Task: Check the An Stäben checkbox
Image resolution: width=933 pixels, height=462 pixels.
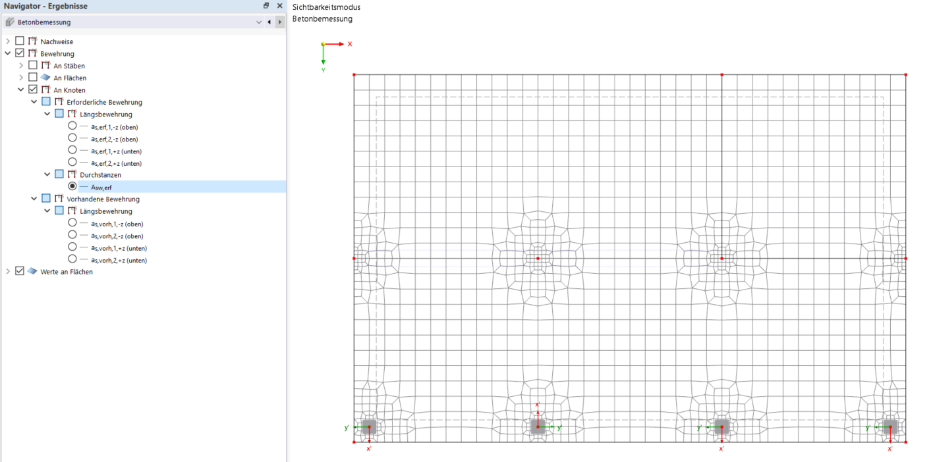Action: pyautogui.click(x=32, y=65)
